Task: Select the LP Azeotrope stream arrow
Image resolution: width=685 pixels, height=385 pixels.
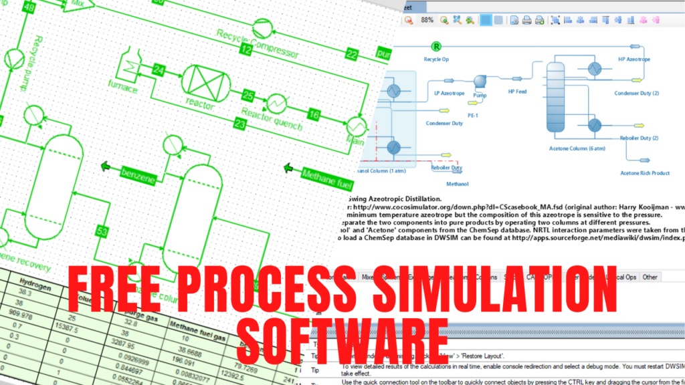Action: coord(449,80)
